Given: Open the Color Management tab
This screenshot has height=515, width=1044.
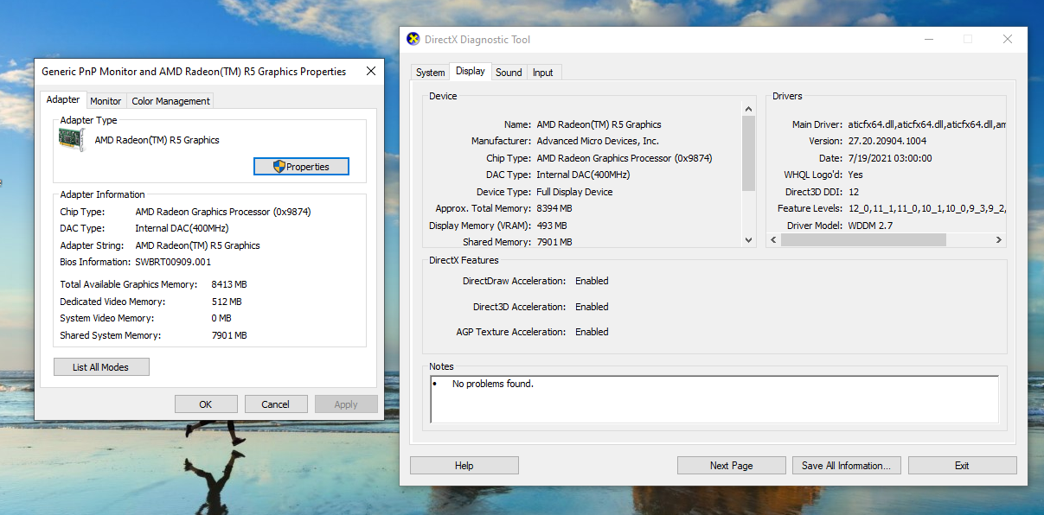Looking at the screenshot, I should tap(170, 101).
